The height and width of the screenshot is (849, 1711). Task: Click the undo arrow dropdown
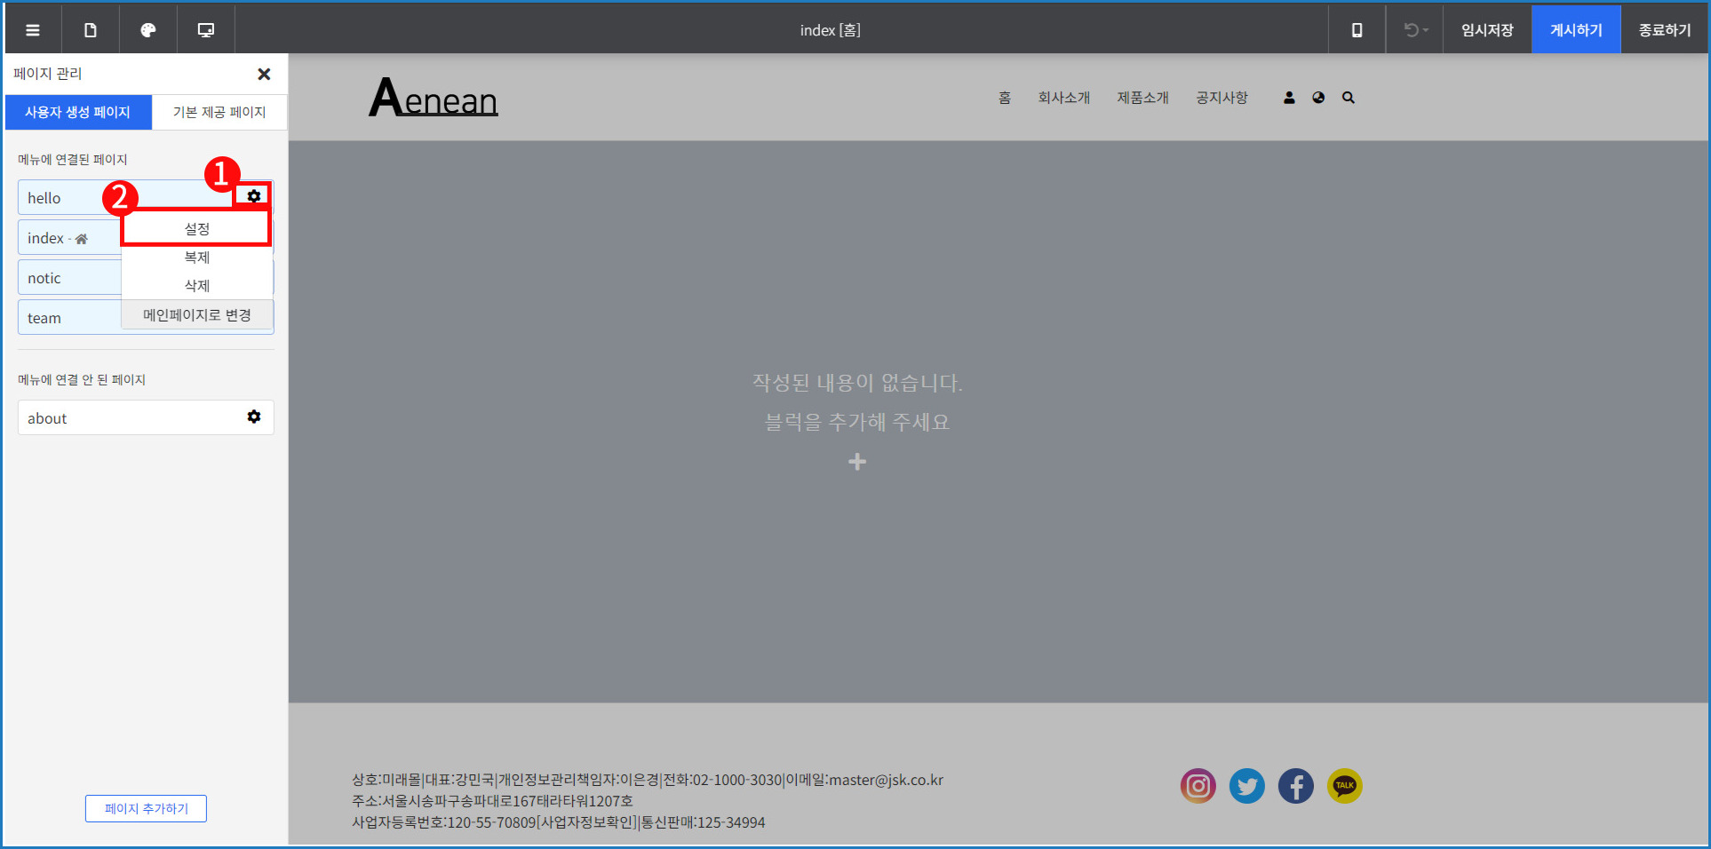click(1415, 30)
